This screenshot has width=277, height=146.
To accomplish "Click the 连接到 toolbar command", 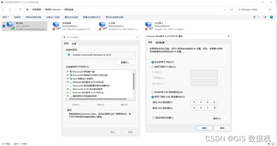I will 17,17.
